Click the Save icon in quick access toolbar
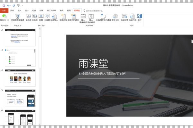This screenshot has width=193, height=128. [x=4, y=5]
